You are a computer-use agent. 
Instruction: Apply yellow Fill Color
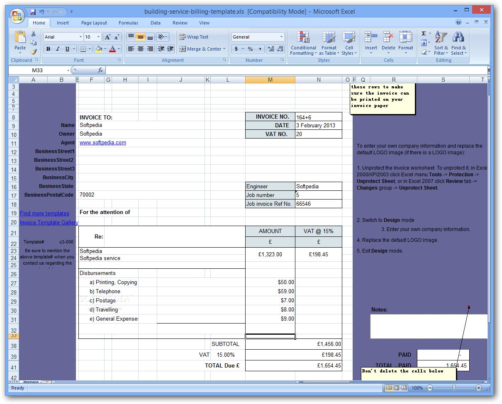[x=99, y=49]
